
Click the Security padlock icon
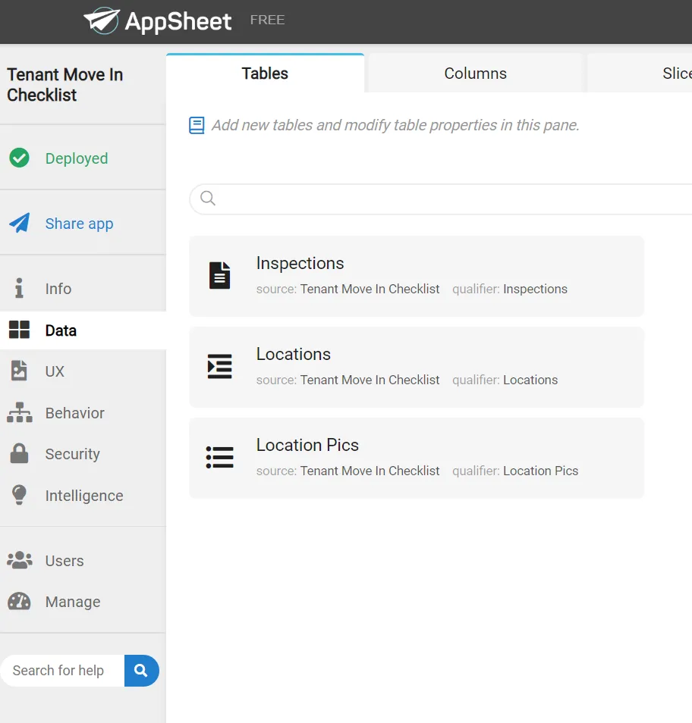click(x=20, y=454)
